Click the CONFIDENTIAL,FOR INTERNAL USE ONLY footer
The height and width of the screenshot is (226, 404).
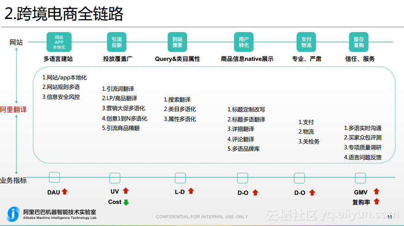[x=202, y=217]
